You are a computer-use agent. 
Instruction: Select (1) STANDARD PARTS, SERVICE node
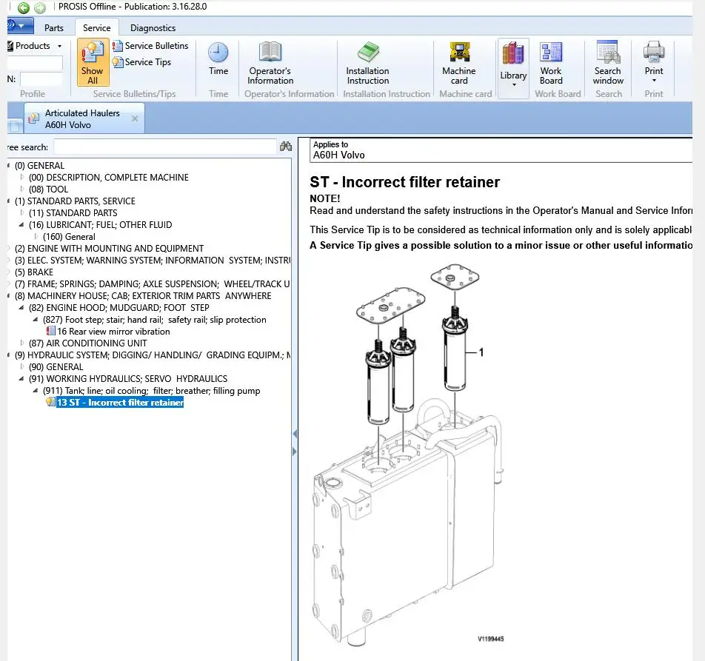[x=75, y=201]
